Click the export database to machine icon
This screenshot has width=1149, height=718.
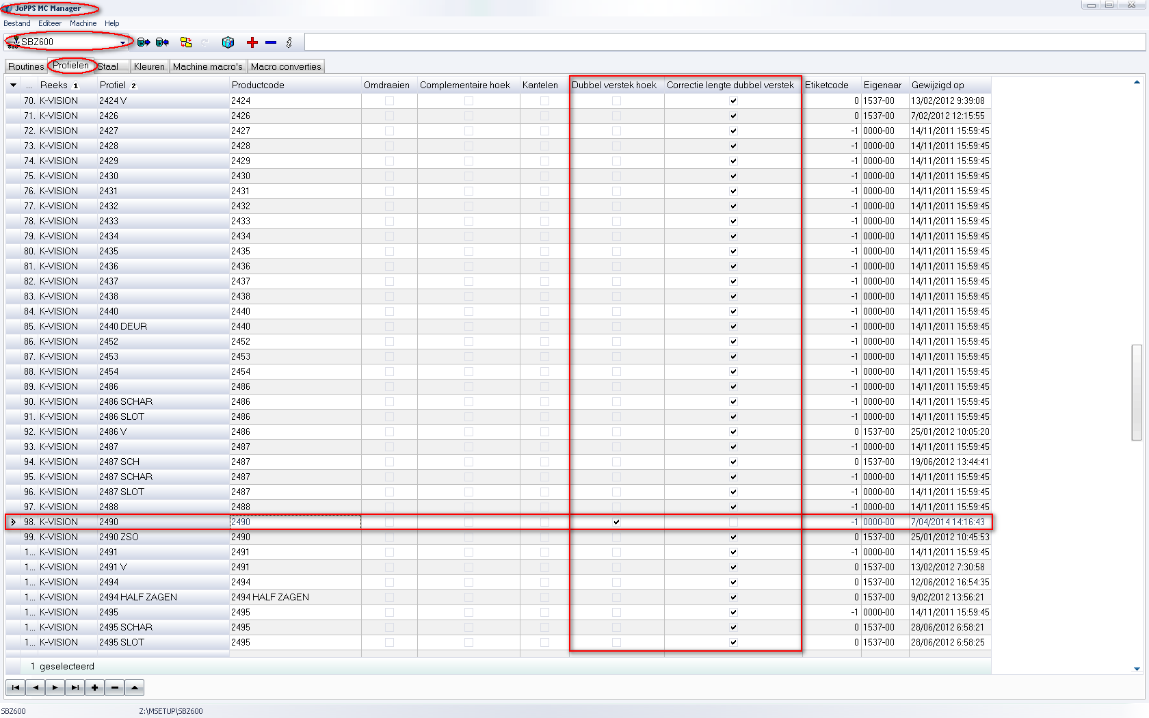click(x=144, y=42)
